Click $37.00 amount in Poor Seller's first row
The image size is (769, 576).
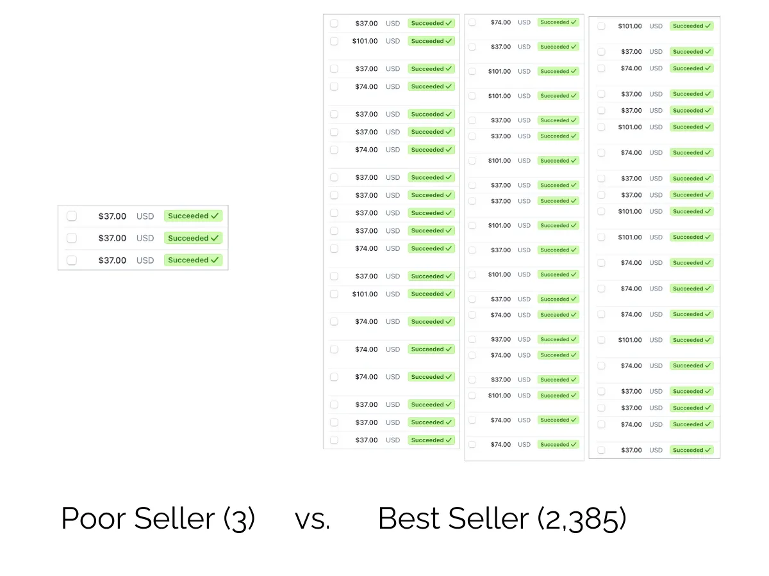point(112,216)
